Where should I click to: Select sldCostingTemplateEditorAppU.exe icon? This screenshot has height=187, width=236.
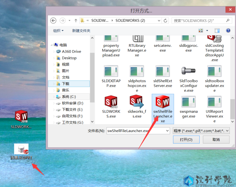[214, 40]
